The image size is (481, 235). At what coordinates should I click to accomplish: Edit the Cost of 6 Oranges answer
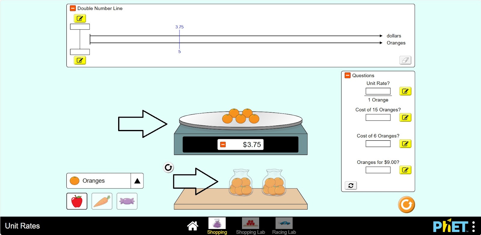coord(405,144)
